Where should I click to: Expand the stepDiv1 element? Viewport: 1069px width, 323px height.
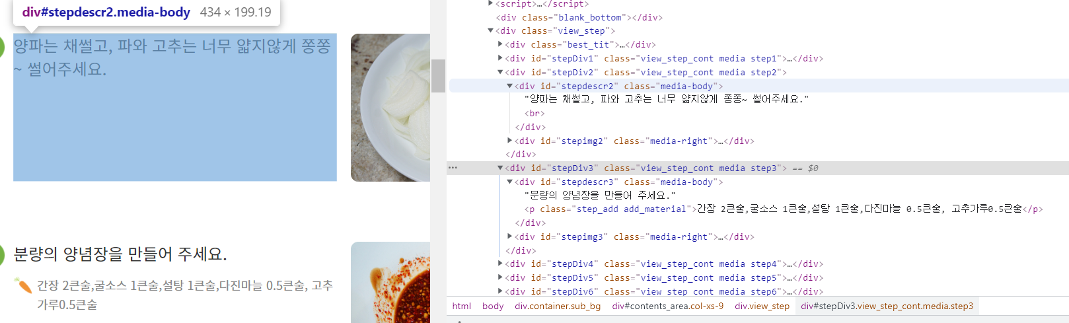pyautogui.click(x=500, y=58)
